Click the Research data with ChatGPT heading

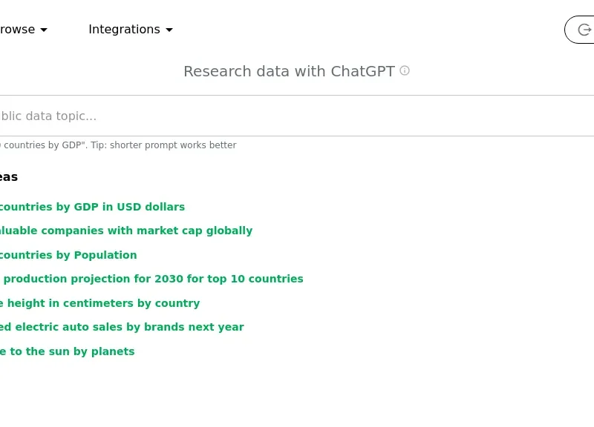[289, 71]
